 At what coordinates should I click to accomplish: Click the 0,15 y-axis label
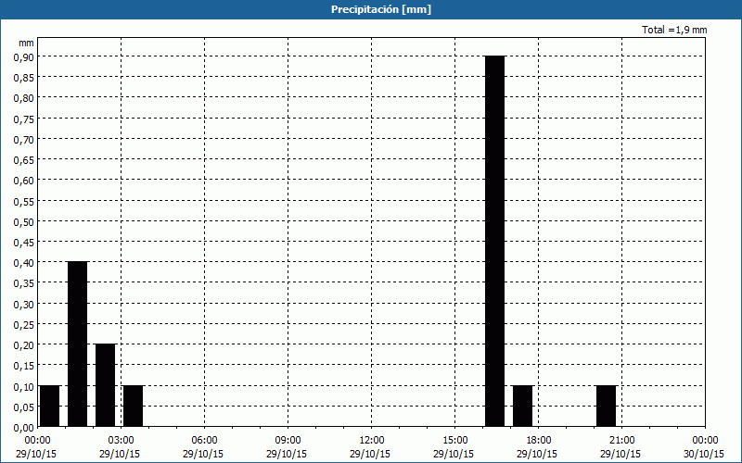[24, 366]
